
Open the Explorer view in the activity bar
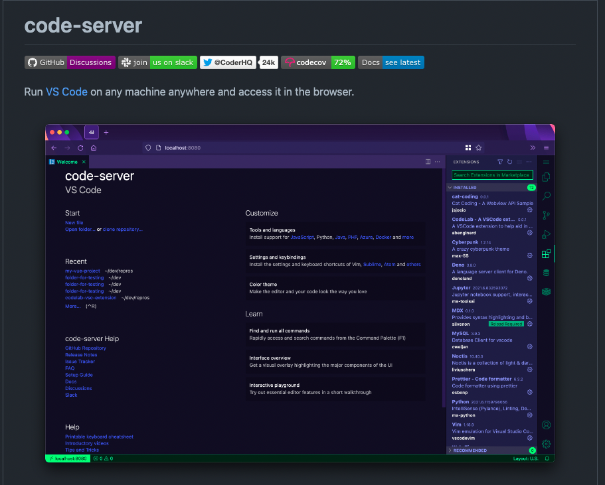click(x=546, y=177)
